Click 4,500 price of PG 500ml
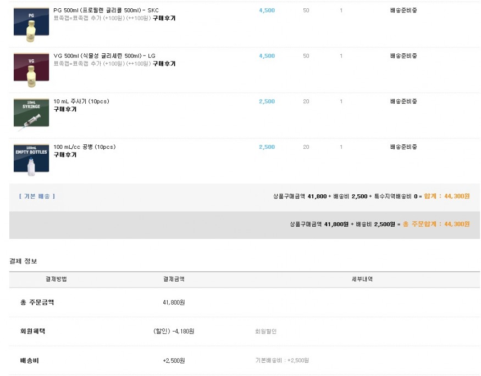Screen dimensions: 481x376 (x=267, y=10)
